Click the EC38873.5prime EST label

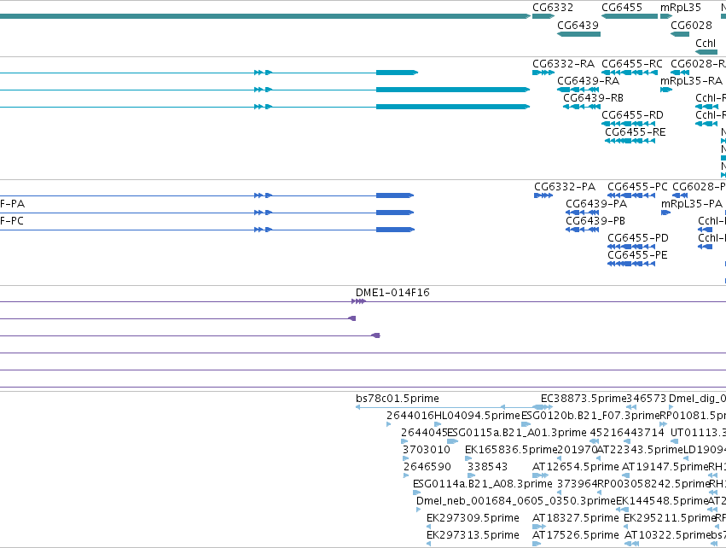pyautogui.click(x=584, y=399)
